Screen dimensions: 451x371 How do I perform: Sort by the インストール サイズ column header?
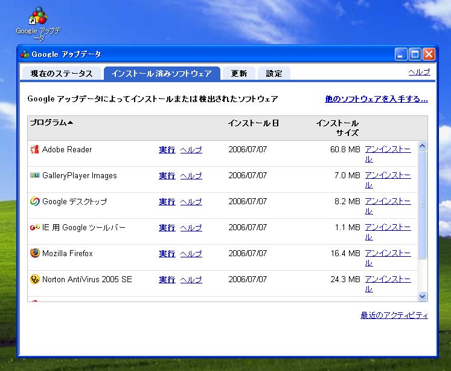click(337, 127)
